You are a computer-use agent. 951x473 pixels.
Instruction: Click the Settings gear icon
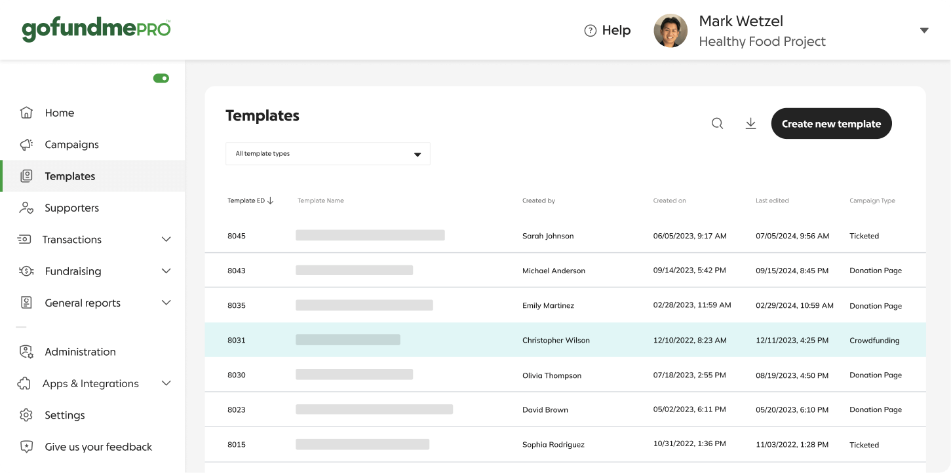(26, 415)
